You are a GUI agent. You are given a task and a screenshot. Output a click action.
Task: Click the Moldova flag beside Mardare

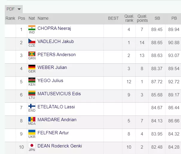tap(32, 119)
